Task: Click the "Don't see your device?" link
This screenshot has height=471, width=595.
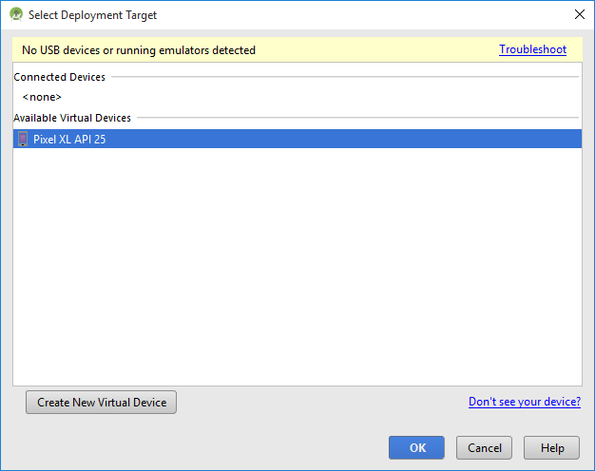Action: (x=524, y=402)
